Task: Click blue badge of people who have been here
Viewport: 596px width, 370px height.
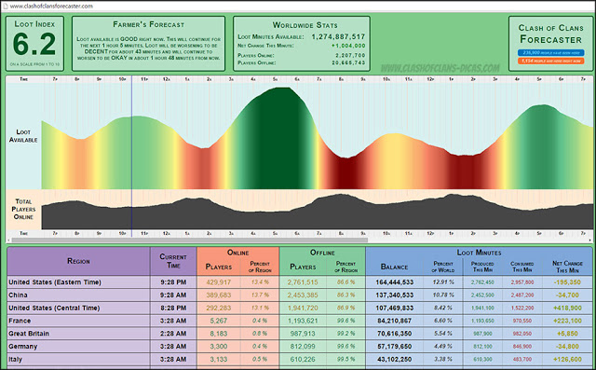Action: (550, 53)
